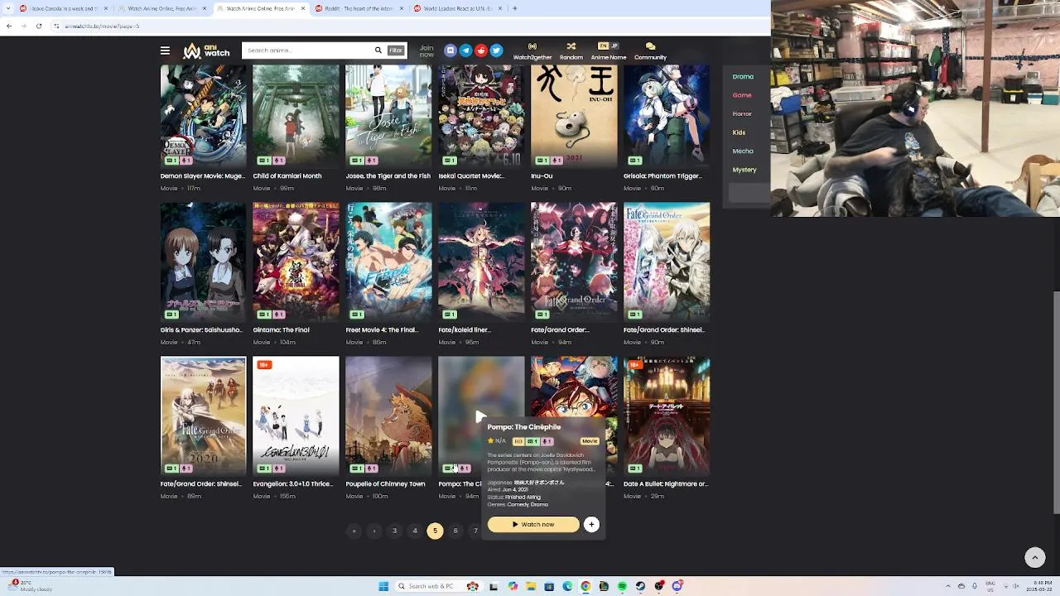Open Fate/kaleid liner poster
The image size is (1060, 596).
(x=481, y=262)
